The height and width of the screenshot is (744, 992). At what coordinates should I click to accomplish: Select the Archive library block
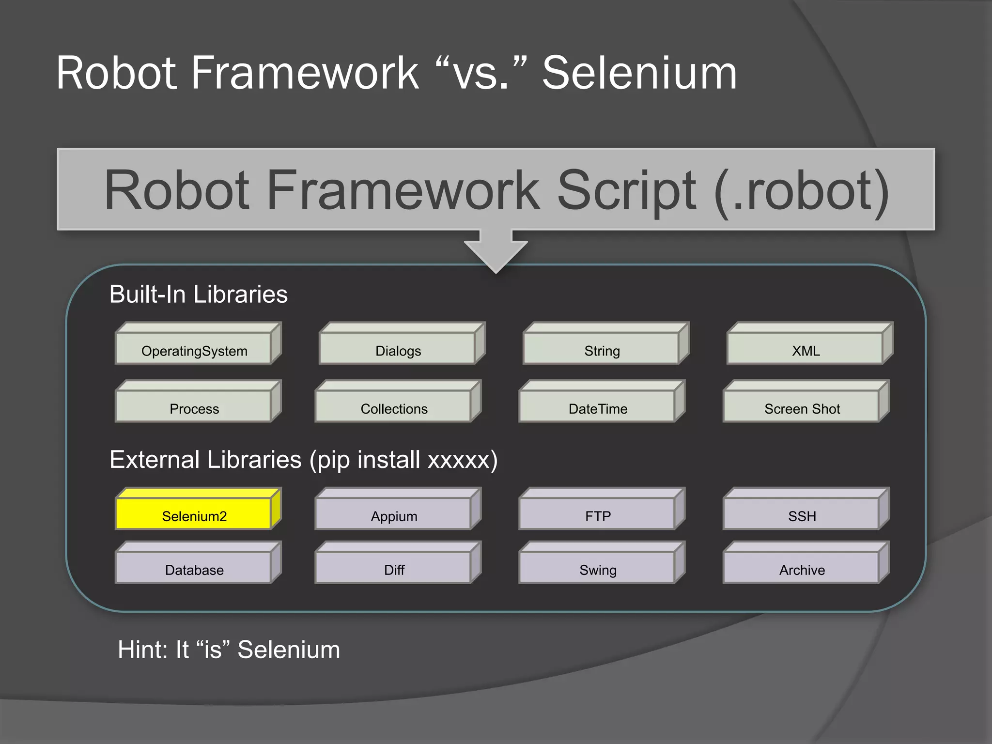[x=802, y=569]
